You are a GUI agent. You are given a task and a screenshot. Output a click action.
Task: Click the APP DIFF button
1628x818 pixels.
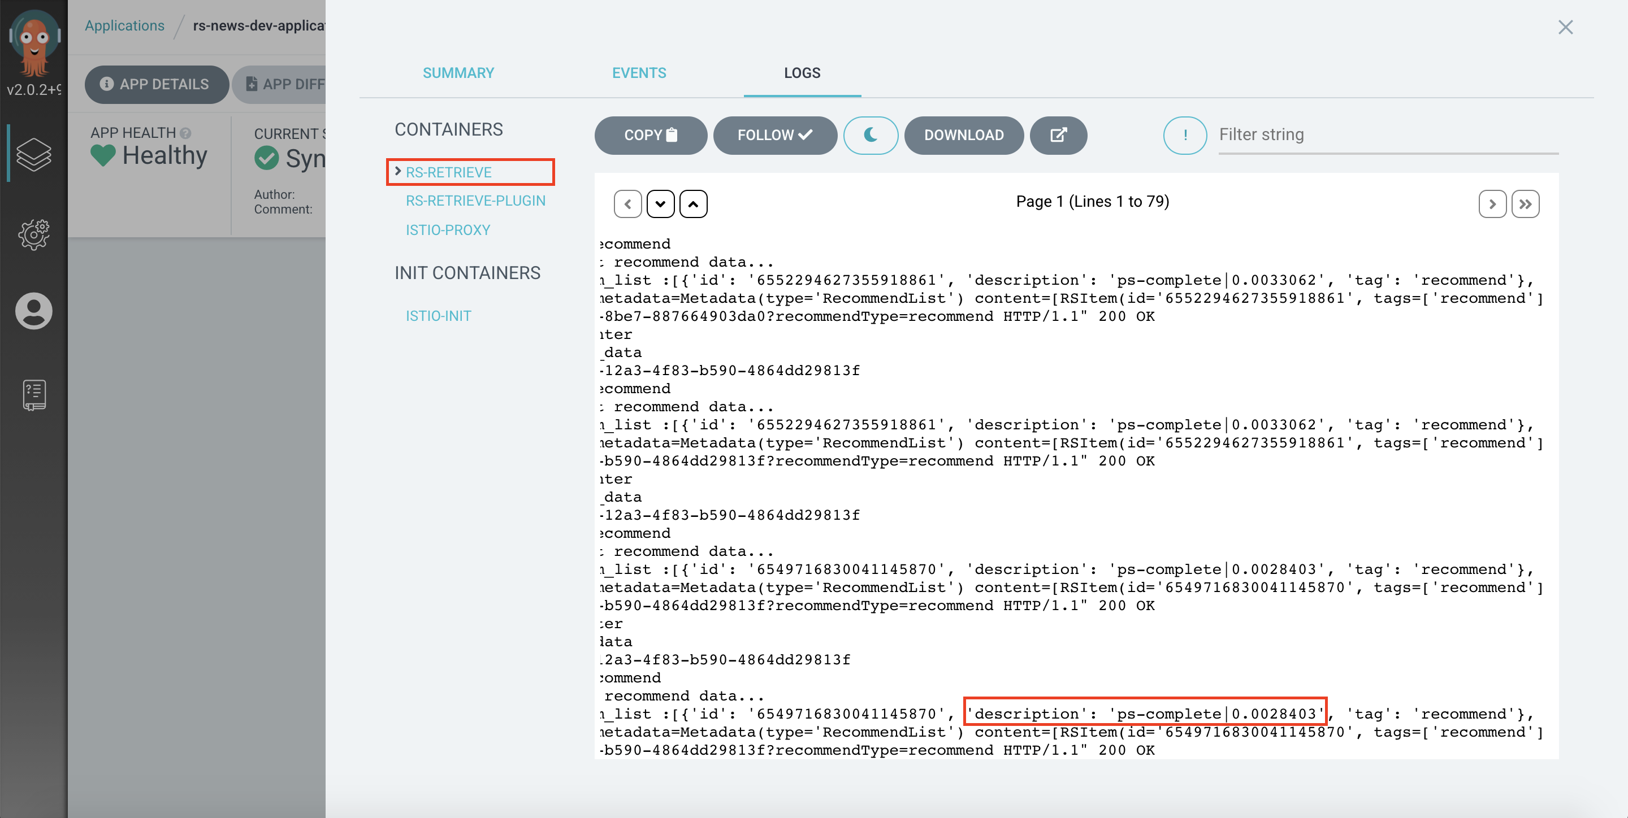[x=279, y=84]
